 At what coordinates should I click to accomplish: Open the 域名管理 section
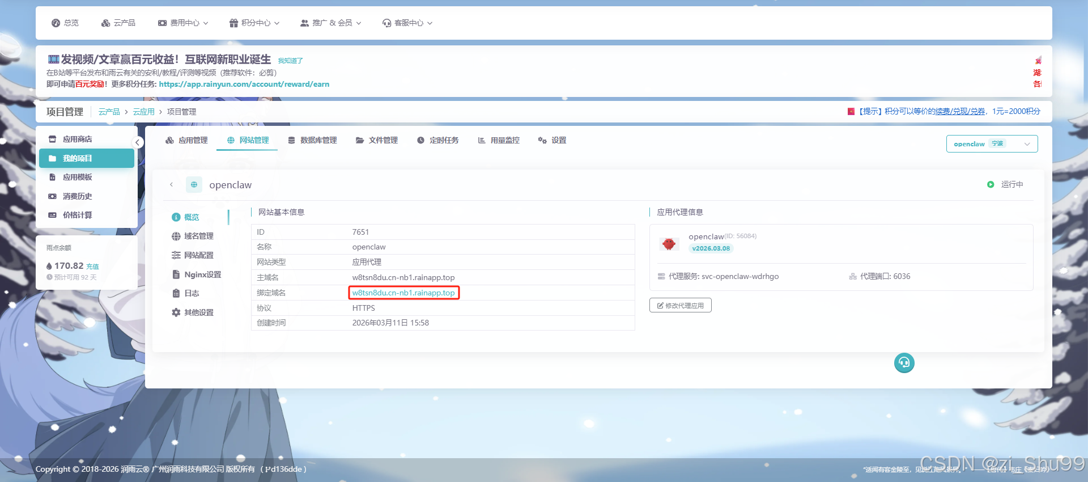[x=198, y=236]
